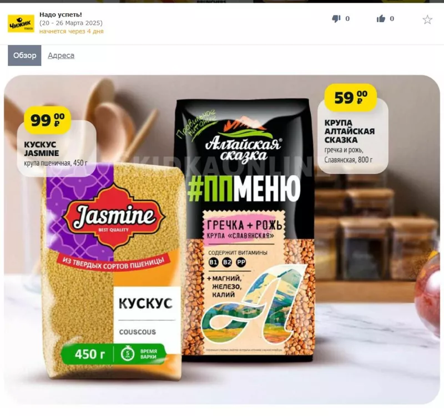
Task: Click the Надо успеть! promotion title
Action: tap(60, 14)
